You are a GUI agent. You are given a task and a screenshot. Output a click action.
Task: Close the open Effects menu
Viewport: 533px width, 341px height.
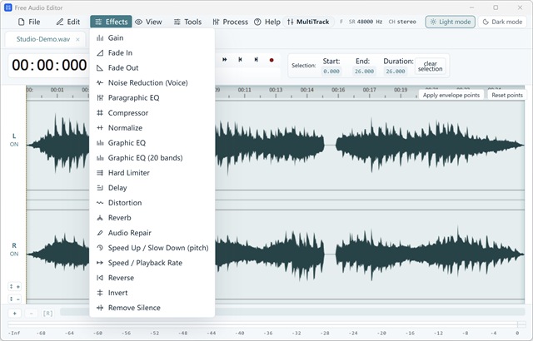click(x=111, y=22)
